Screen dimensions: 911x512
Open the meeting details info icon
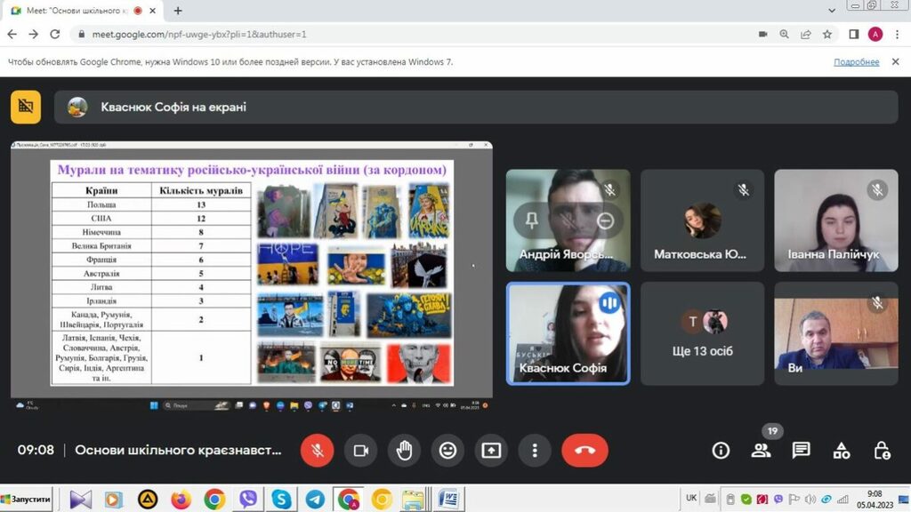coord(721,451)
